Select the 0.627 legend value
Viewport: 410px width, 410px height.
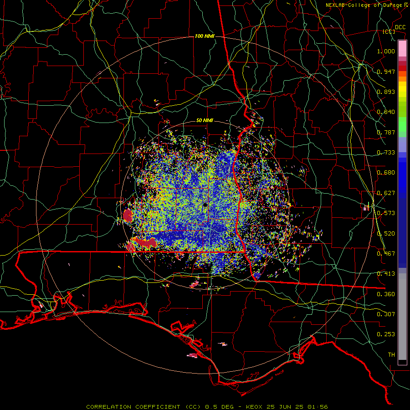point(386,193)
